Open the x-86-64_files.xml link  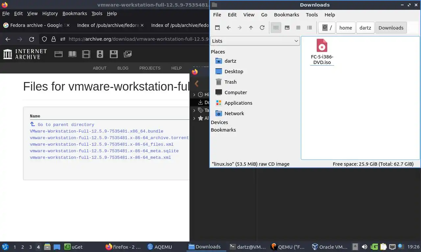pyautogui.click(x=102, y=144)
